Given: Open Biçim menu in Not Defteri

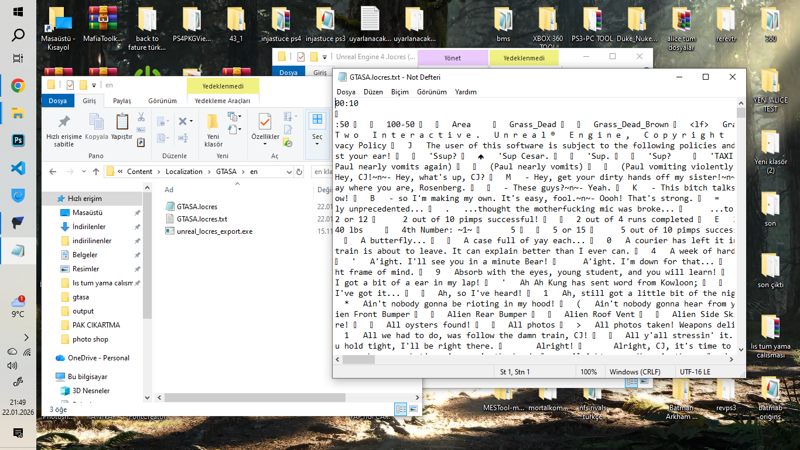Looking at the screenshot, I should point(400,92).
